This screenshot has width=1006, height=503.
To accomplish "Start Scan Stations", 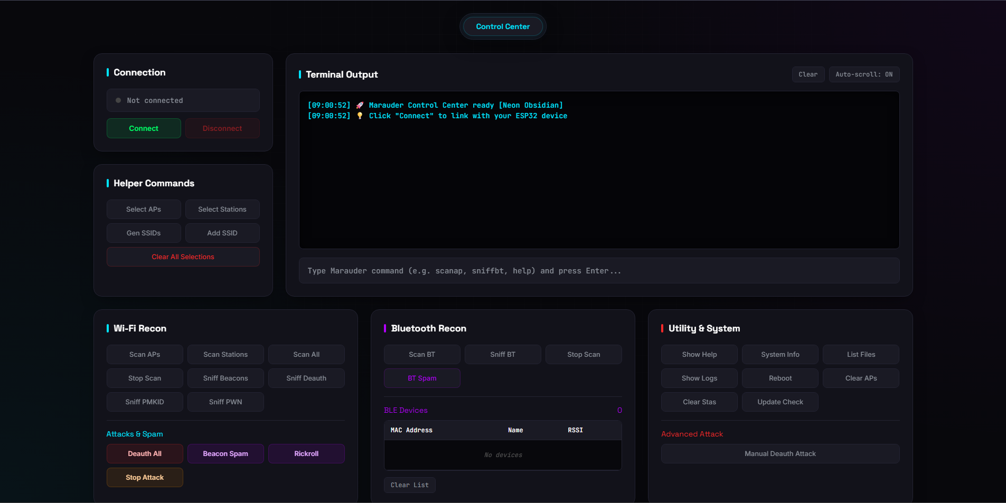I will point(225,355).
